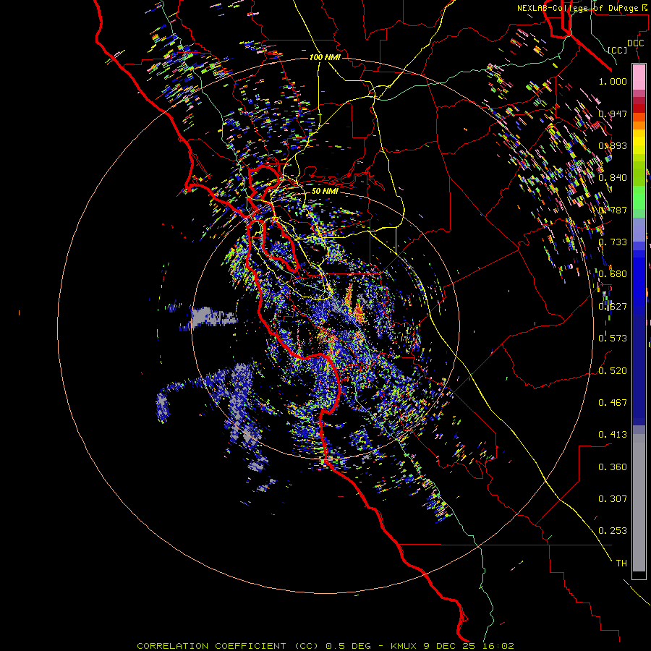
Task: Click the TH threshold label on legend
Action: 621,563
